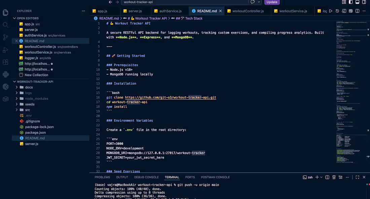Go back in navigation history
Viewport: 370px width, 199px height.
[x=110, y=2]
